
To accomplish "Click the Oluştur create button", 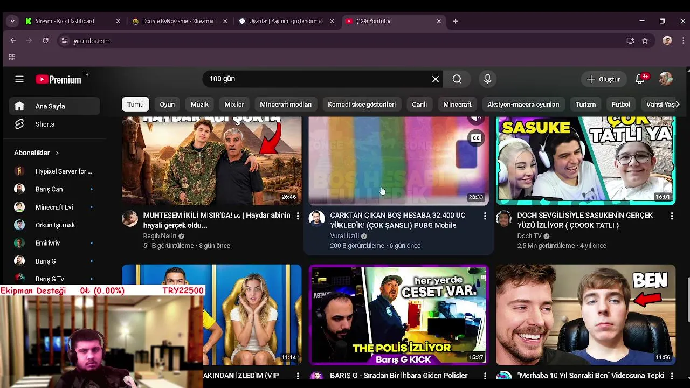I will click(x=604, y=79).
